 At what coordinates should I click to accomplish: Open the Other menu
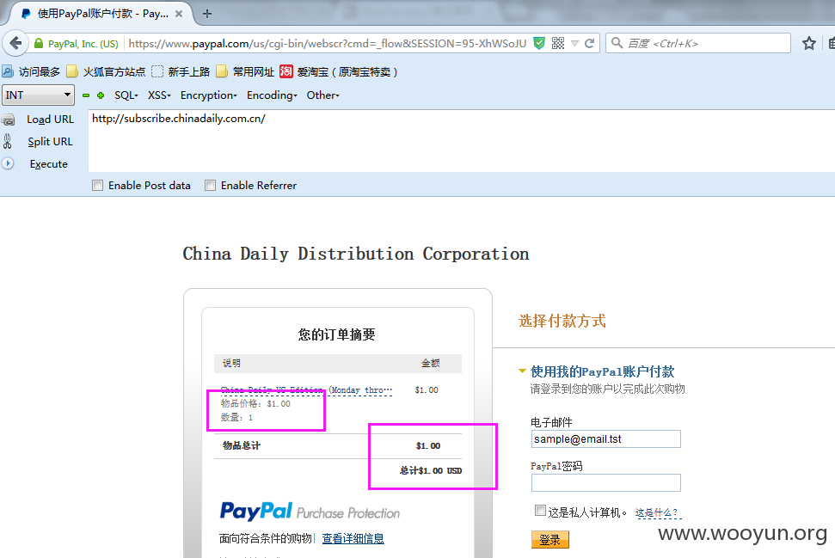click(x=322, y=95)
